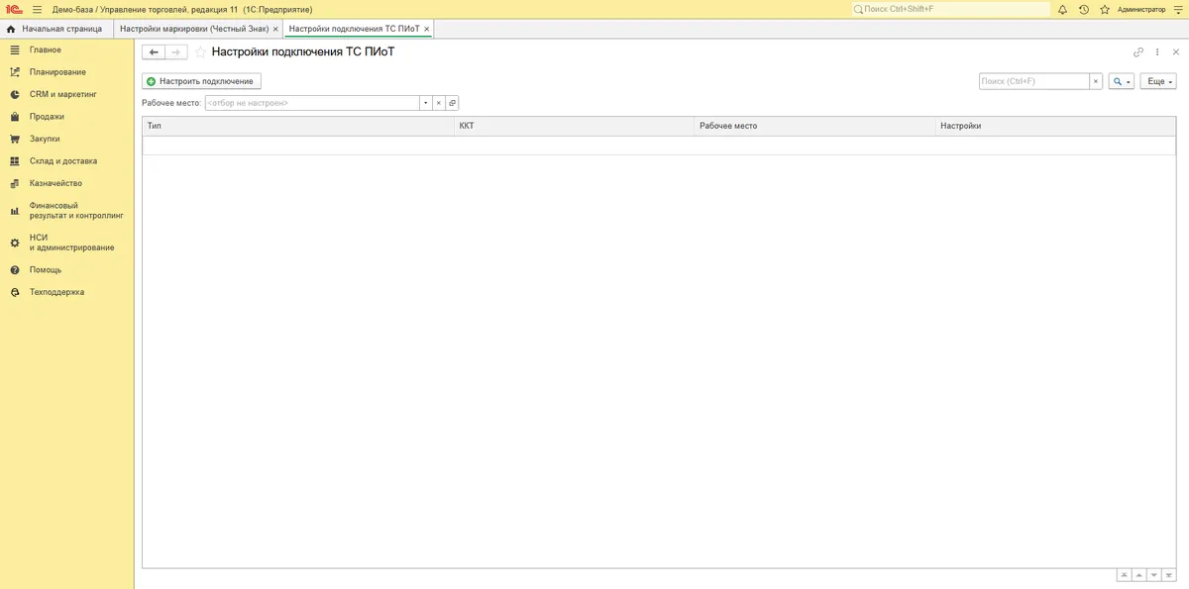
Task: Get link to form with chain icon
Action: [x=1138, y=52]
